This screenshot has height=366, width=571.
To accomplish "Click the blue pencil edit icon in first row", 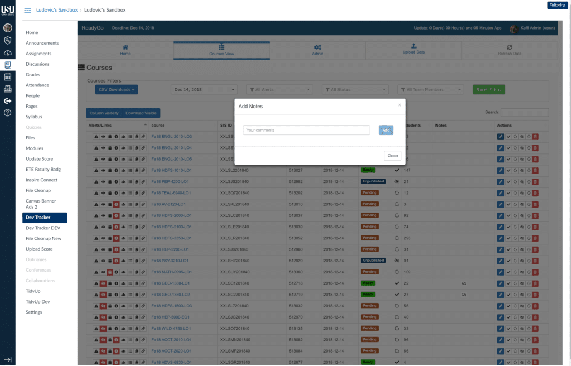I will click(x=500, y=136).
